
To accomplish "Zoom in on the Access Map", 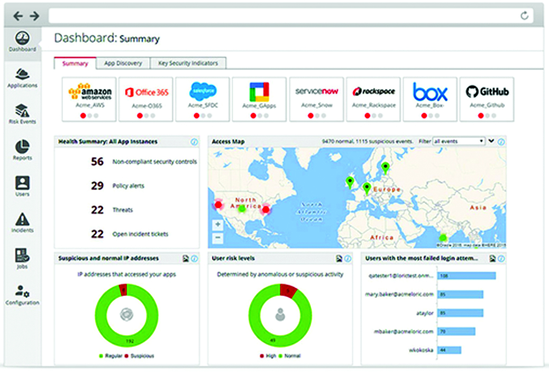I will point(218,224).
